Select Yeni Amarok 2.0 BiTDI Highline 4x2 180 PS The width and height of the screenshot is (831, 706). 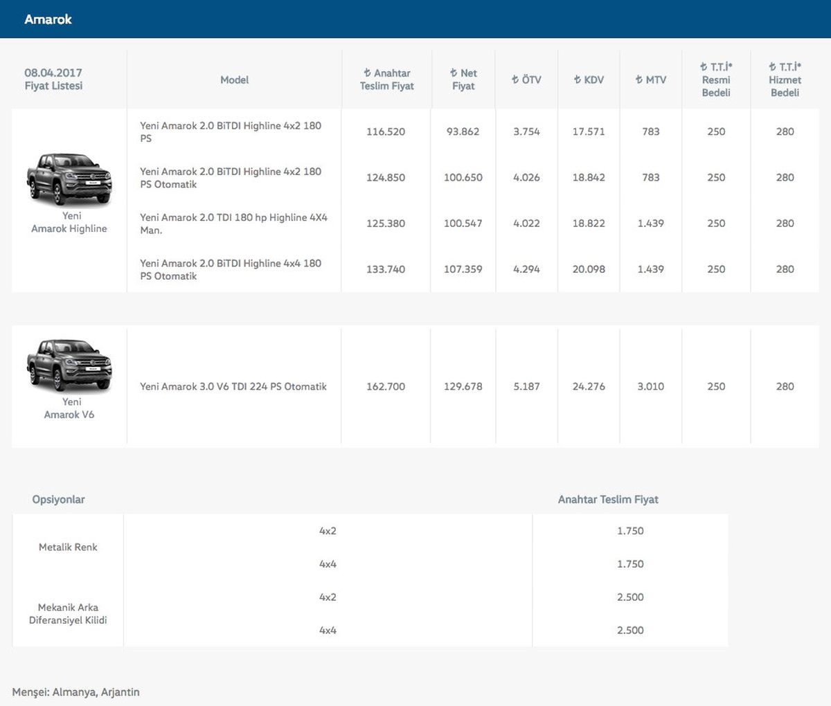(231, 132)
